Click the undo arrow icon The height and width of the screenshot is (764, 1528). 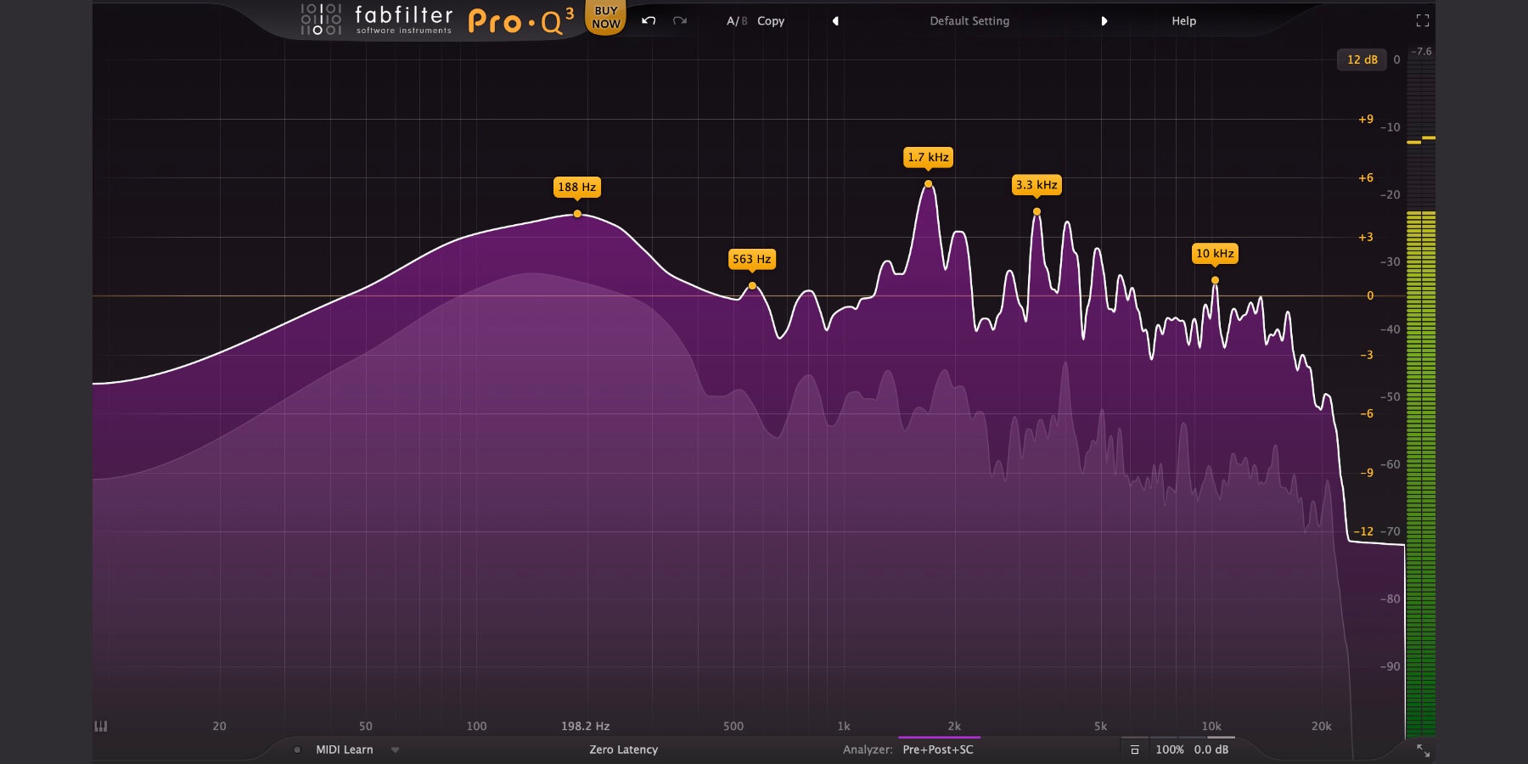pos(648,20)
